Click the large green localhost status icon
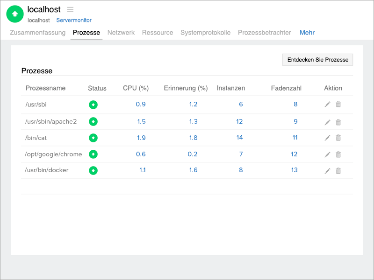Screen dimensions: 374x280 (15, 14)
